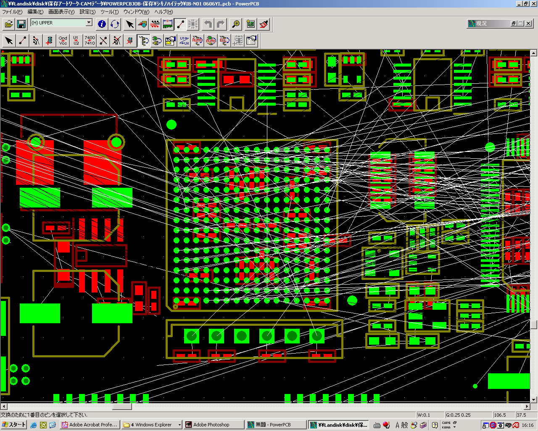538x431 pixels.
Task: Click the Swap Gate icon
Action: click(157, 40)
